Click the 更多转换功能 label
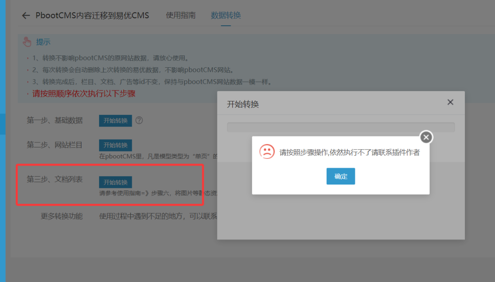Image resolution: width=495 pixels, height=282 pixels. click(61, 216)
